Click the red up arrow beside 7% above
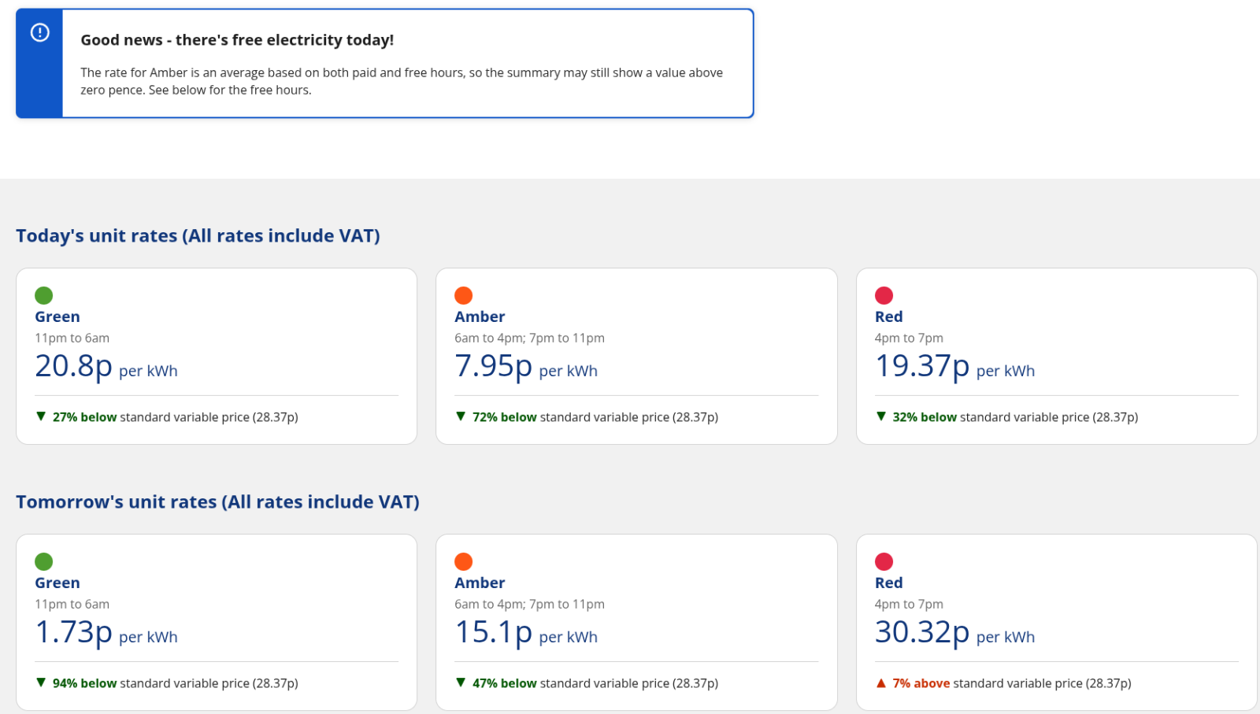This screenshot has width=1260, height=714. click(x=881, y=683)
